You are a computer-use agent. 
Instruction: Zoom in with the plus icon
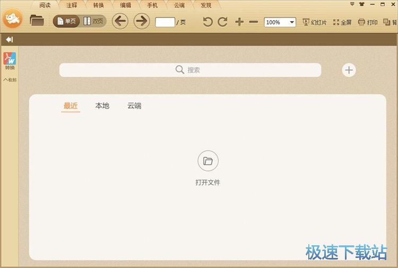click(x=239, y=22)
